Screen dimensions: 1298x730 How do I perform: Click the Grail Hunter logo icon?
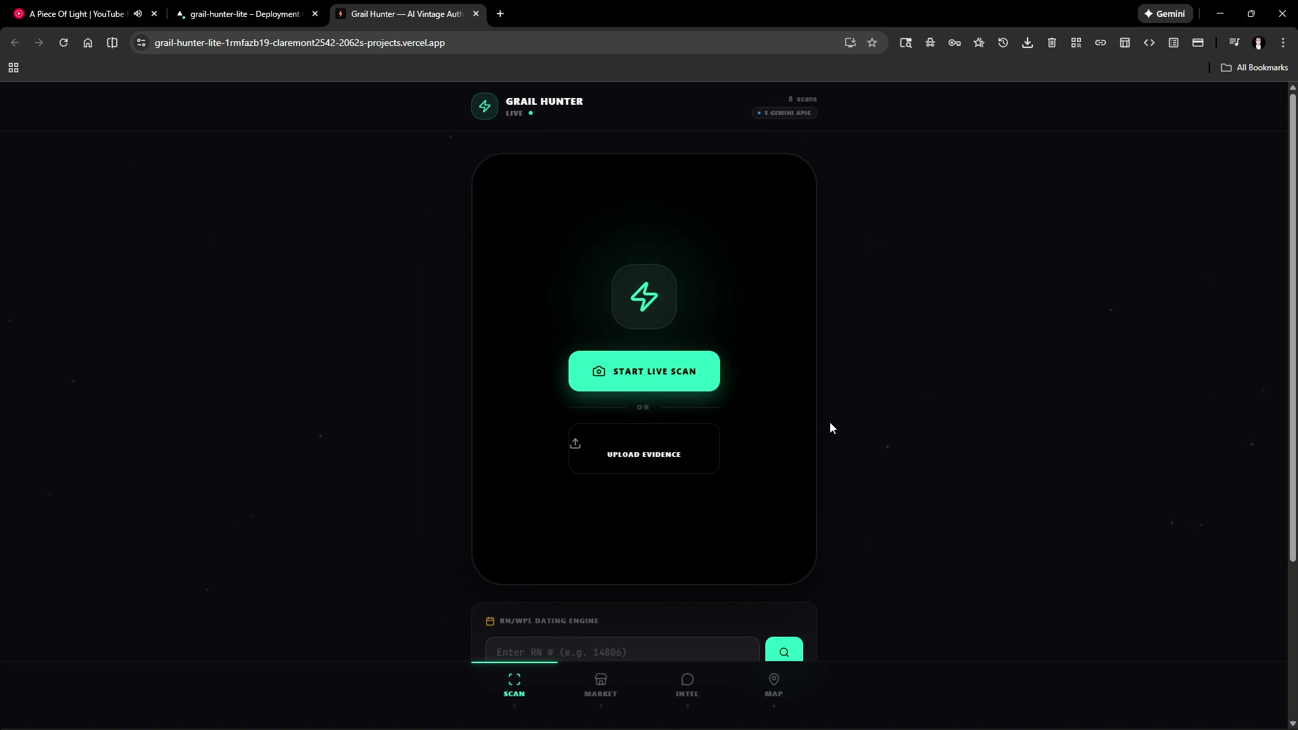point(484,106)
